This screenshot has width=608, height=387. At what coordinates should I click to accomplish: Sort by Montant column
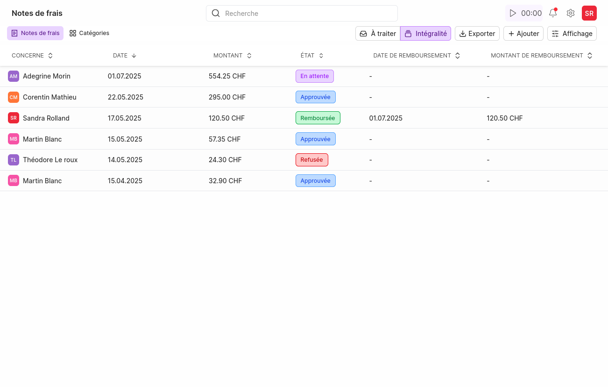coord(249,56)
